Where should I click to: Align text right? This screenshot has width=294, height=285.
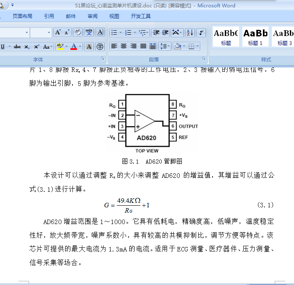tap(133, 46)
